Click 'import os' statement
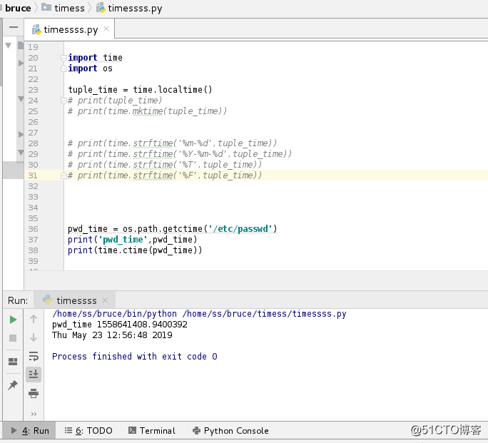Screen dimensions: 488x443 tap(91, 68)
